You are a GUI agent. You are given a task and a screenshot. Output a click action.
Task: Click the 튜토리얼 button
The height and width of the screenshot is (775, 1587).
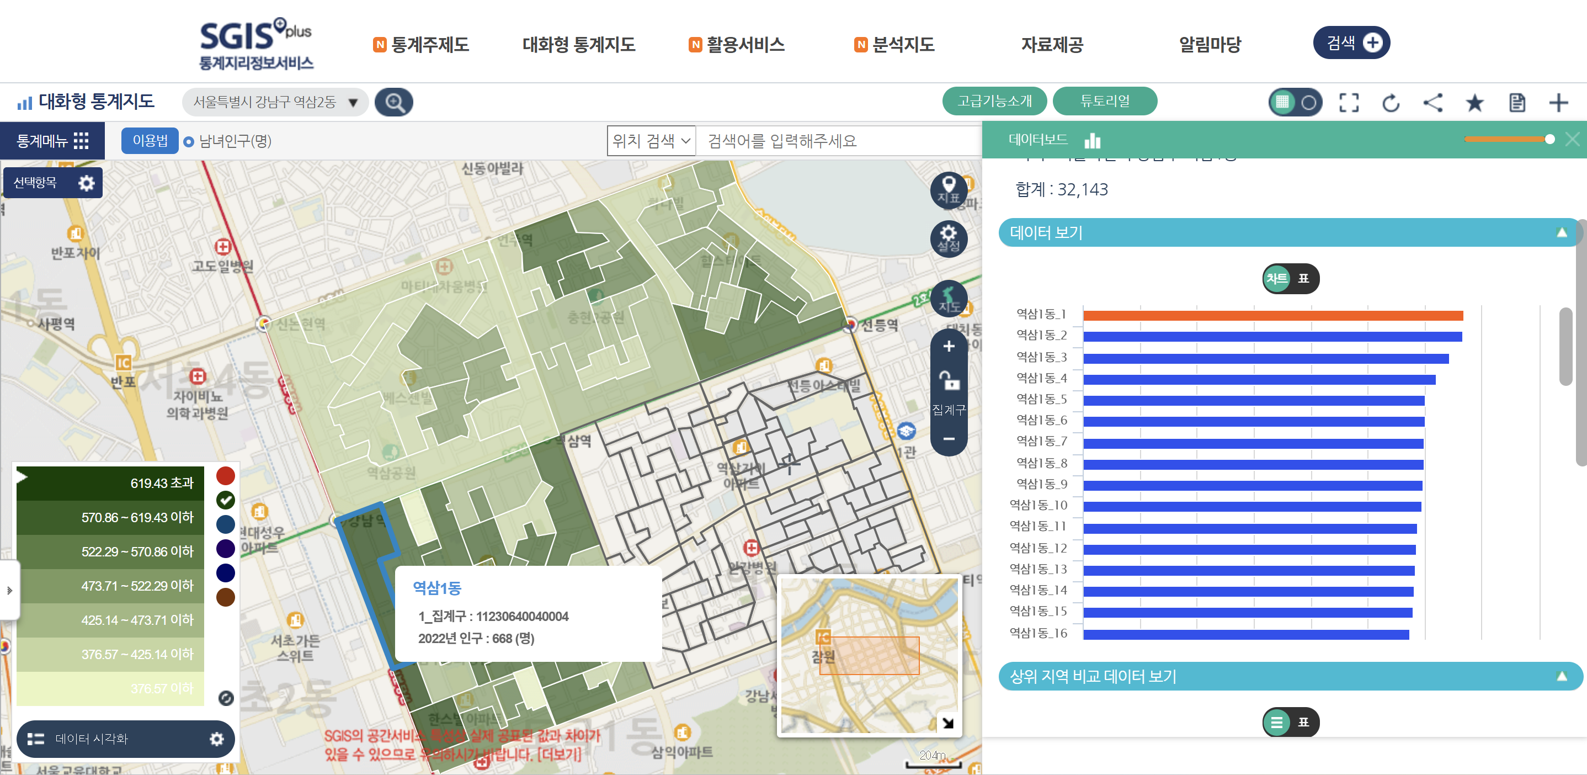tap(1104, 101)
